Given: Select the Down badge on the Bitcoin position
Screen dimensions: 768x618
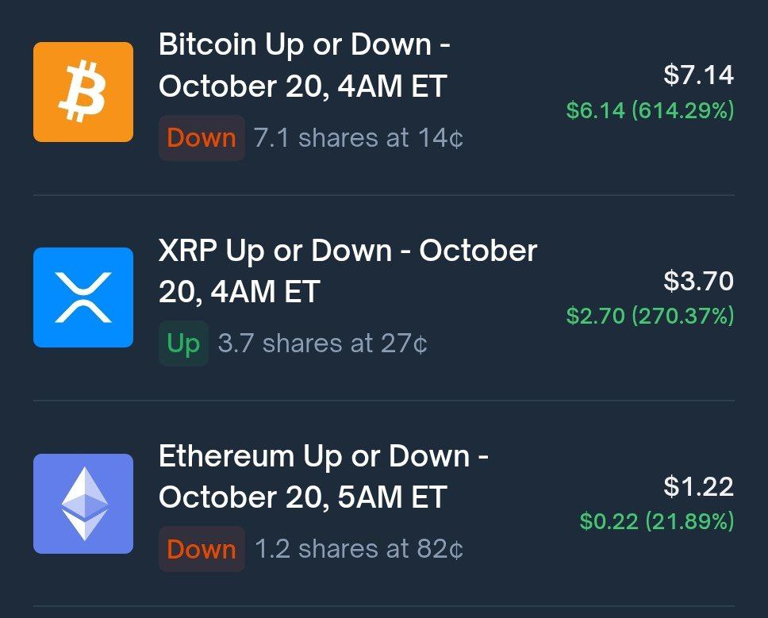Looking at the screenshot, I should [202, 138].
